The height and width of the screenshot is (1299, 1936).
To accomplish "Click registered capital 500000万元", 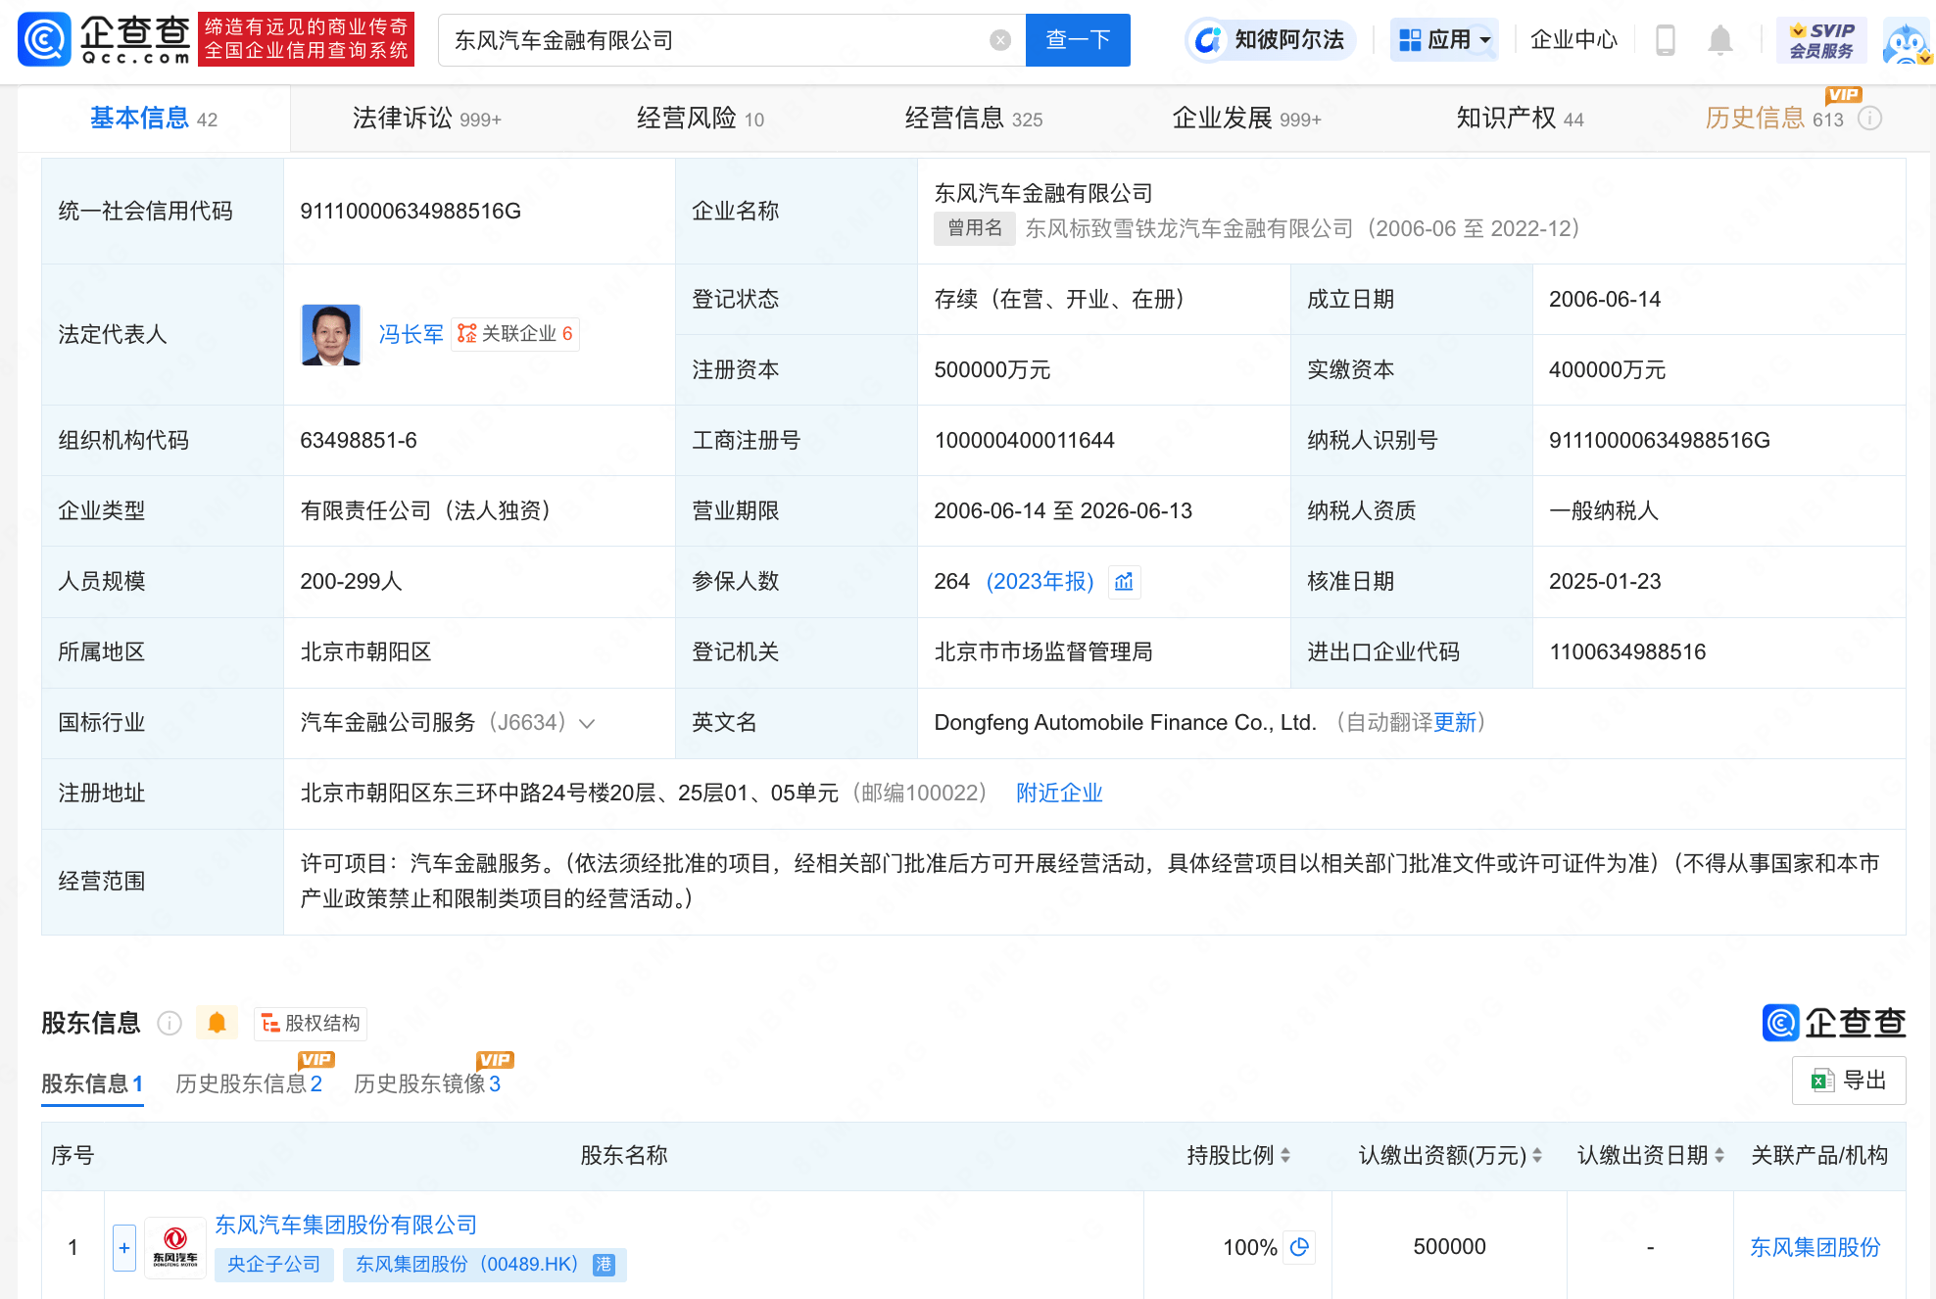I will click(x=992, y=370).
